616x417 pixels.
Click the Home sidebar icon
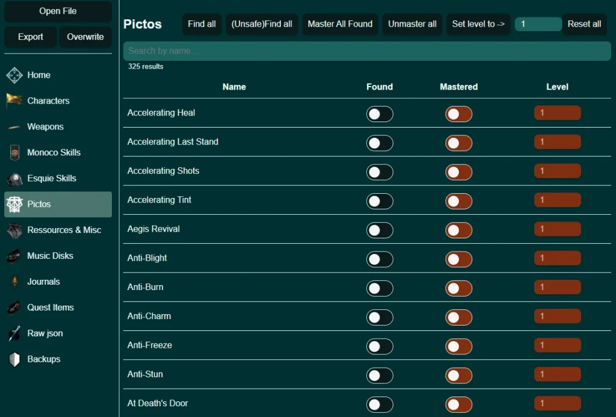coord(14,75)
